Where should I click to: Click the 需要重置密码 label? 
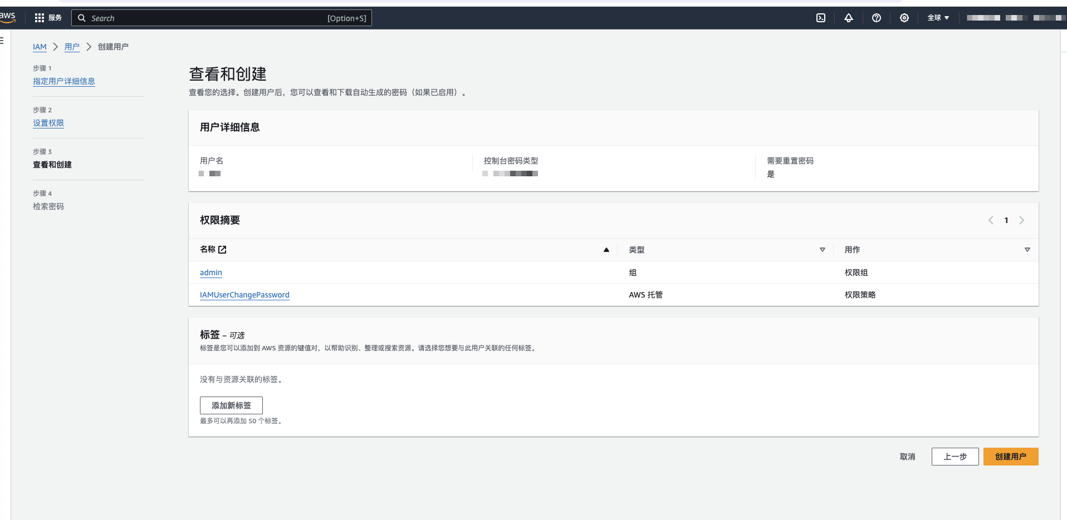coord(790,161)
